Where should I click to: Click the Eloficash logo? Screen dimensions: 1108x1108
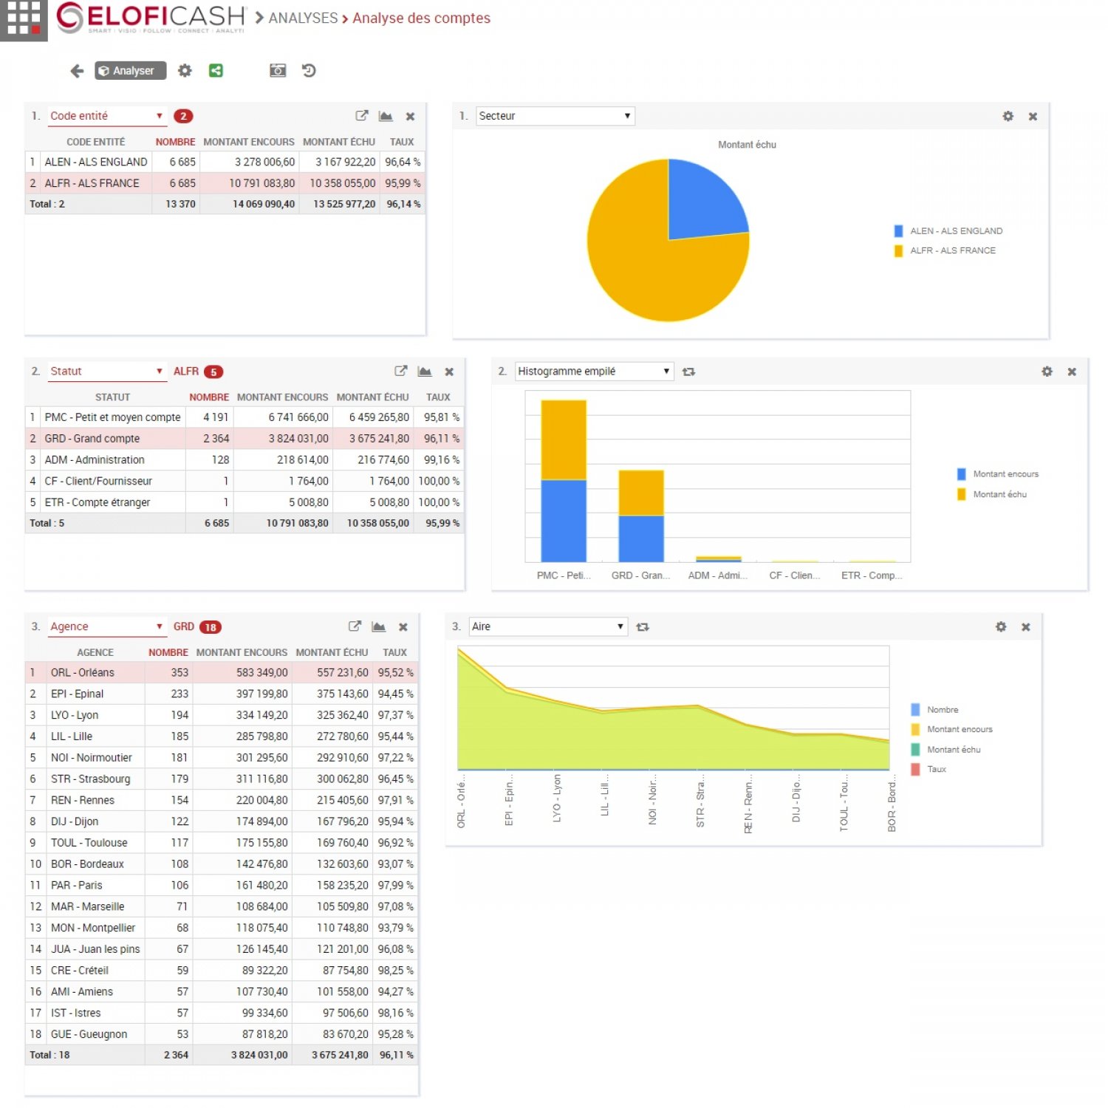point(151,18)
